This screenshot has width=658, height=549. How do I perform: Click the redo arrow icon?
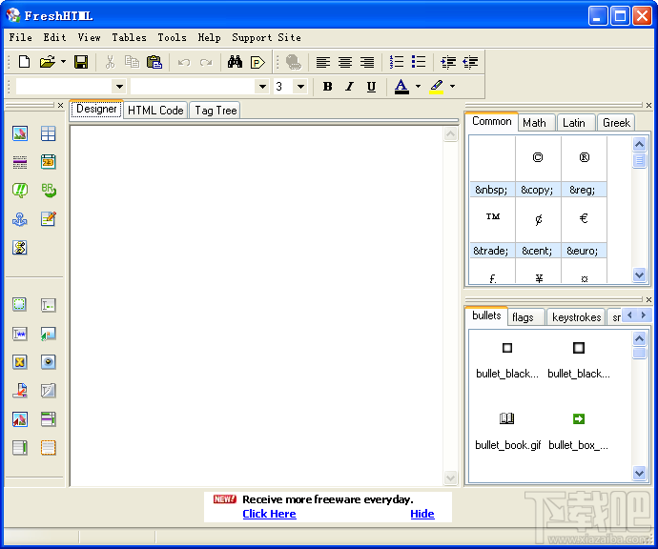click(x=206, y=63)
